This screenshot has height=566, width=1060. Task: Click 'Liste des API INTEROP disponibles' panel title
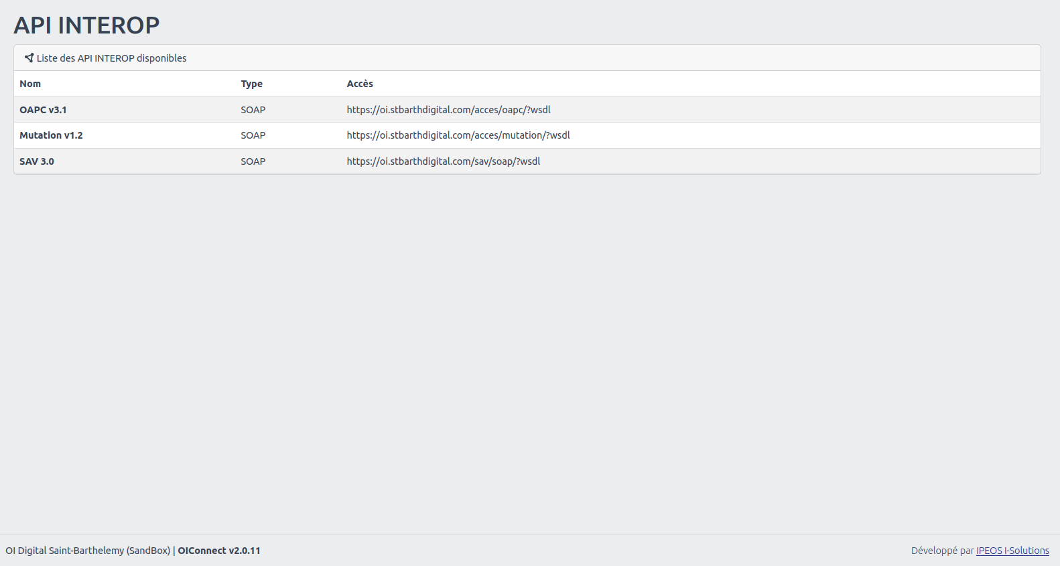coord(111,58)
